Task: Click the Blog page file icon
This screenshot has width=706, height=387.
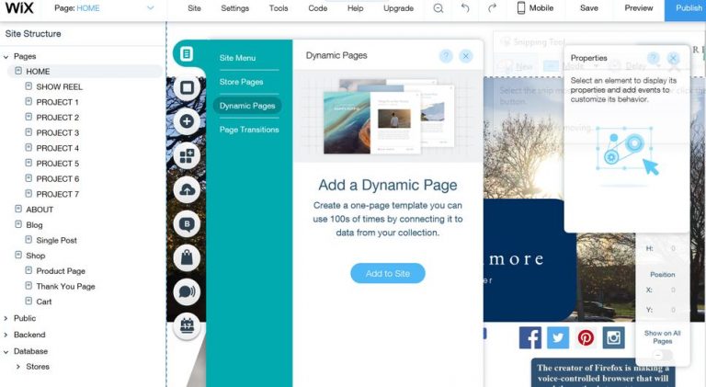Action: (18, 224)
